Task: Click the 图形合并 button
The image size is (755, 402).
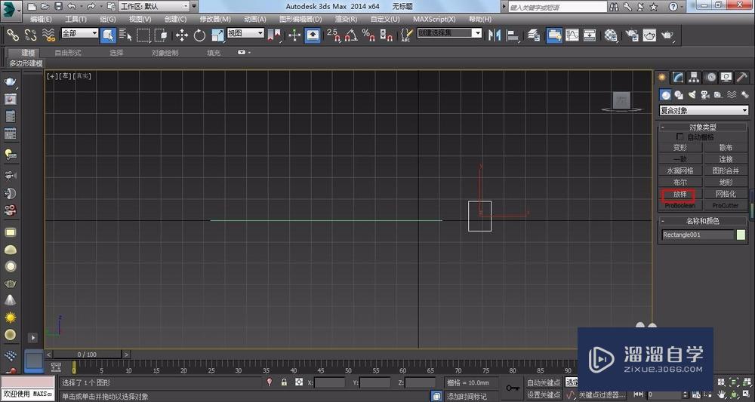Action: point(725,171)
